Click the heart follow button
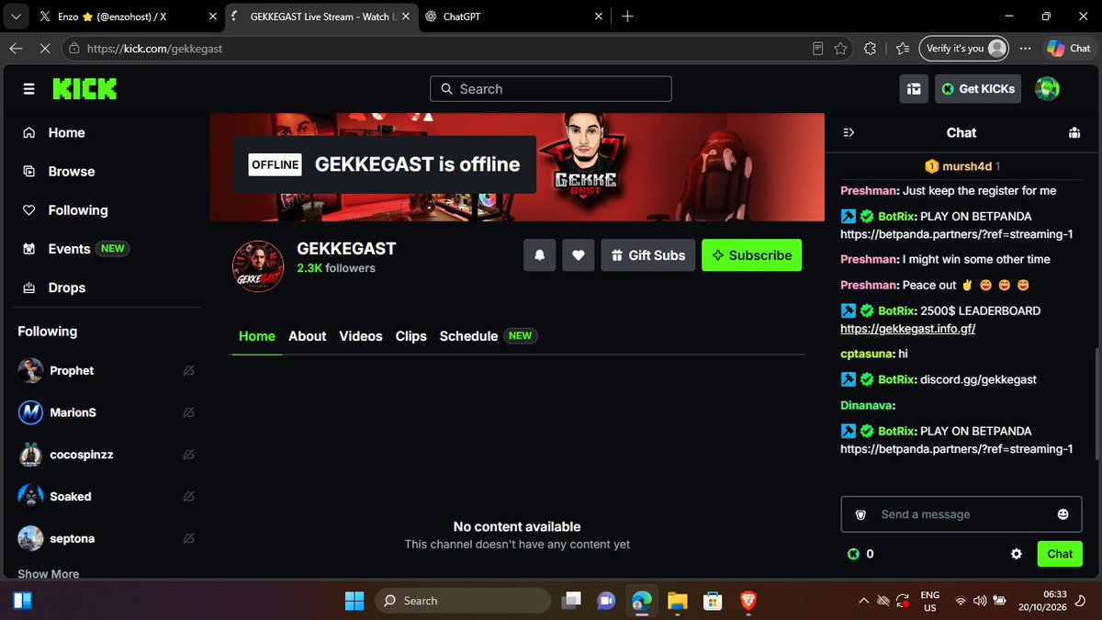The image size is (1102, 620). [x=578, y=255]
